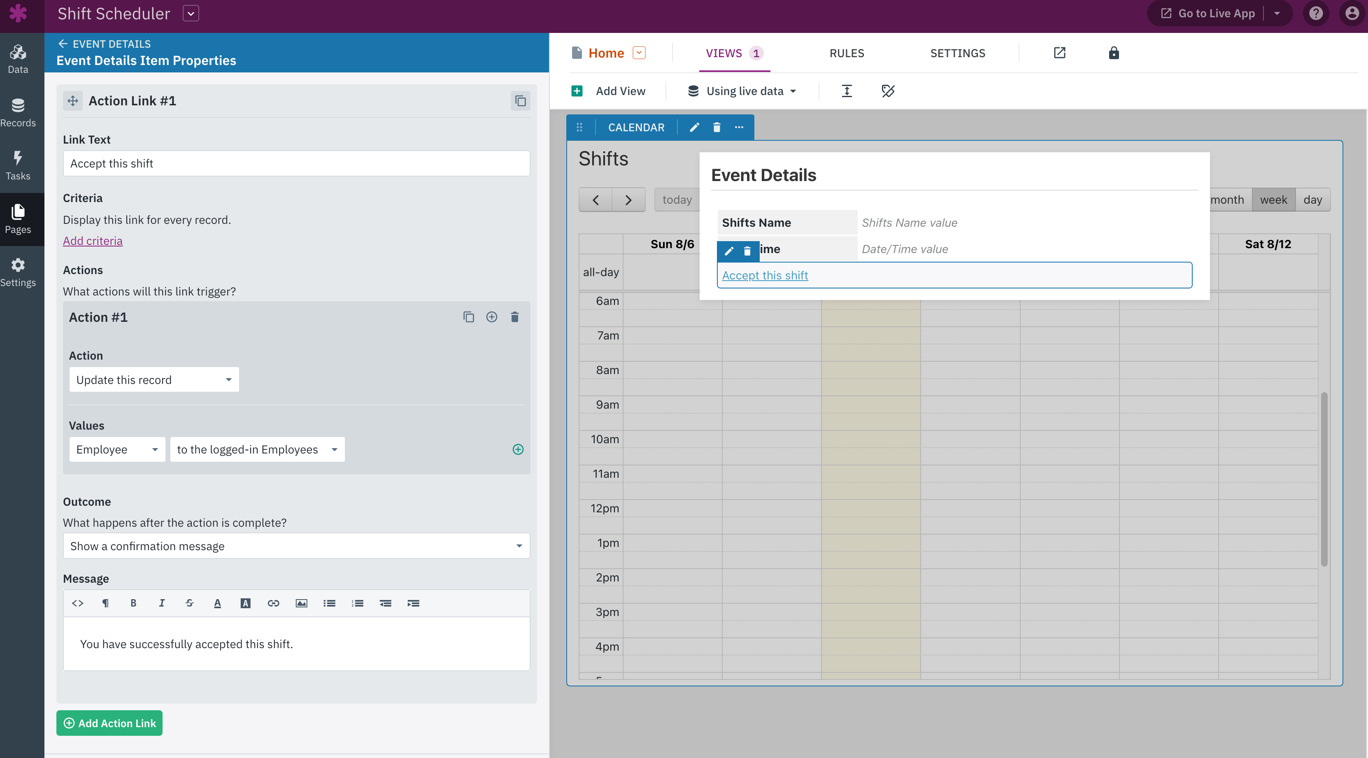Click the Add criteria link
This screenshot has height=758, width=1368.
click(93, 241)
